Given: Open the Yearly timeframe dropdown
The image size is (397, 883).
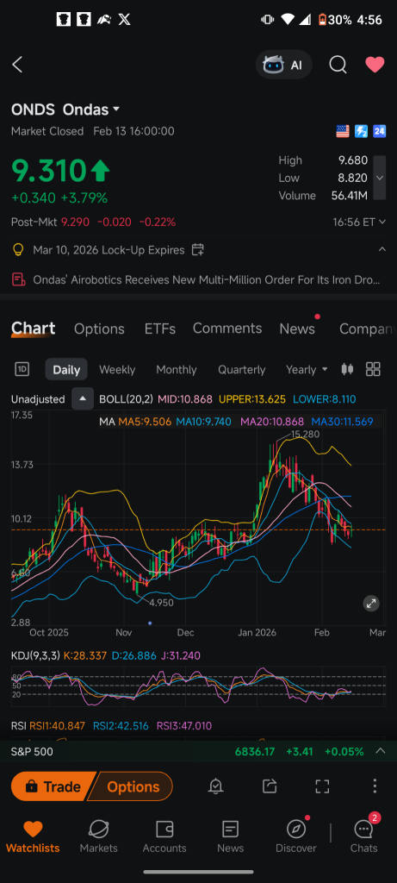Looking at the screenshot, I should [x=307, y=369].
